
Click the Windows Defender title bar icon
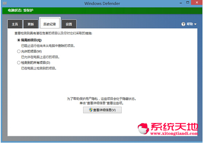(x=5, y=3)
